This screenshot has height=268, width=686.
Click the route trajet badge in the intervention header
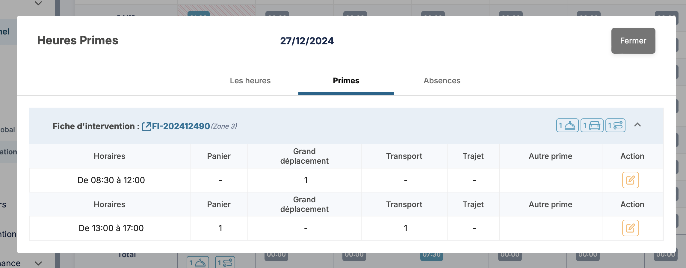615,125
